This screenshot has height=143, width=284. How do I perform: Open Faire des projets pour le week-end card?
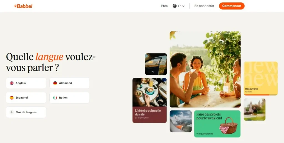(x=217, y=124)
